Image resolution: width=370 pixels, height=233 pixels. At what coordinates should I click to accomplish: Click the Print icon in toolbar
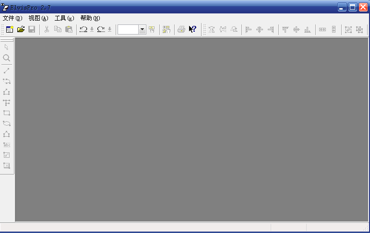point(181,30)
